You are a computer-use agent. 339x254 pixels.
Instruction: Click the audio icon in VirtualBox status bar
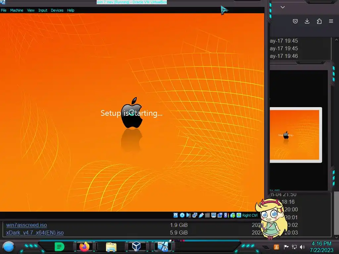pos(188,215)
